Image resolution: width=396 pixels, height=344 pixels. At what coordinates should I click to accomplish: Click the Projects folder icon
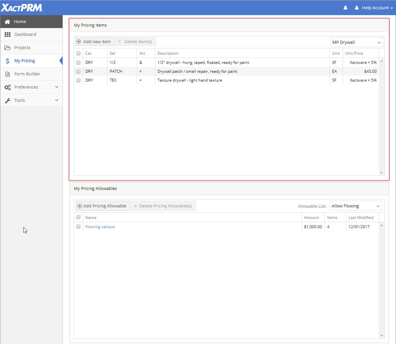point(8,48)
